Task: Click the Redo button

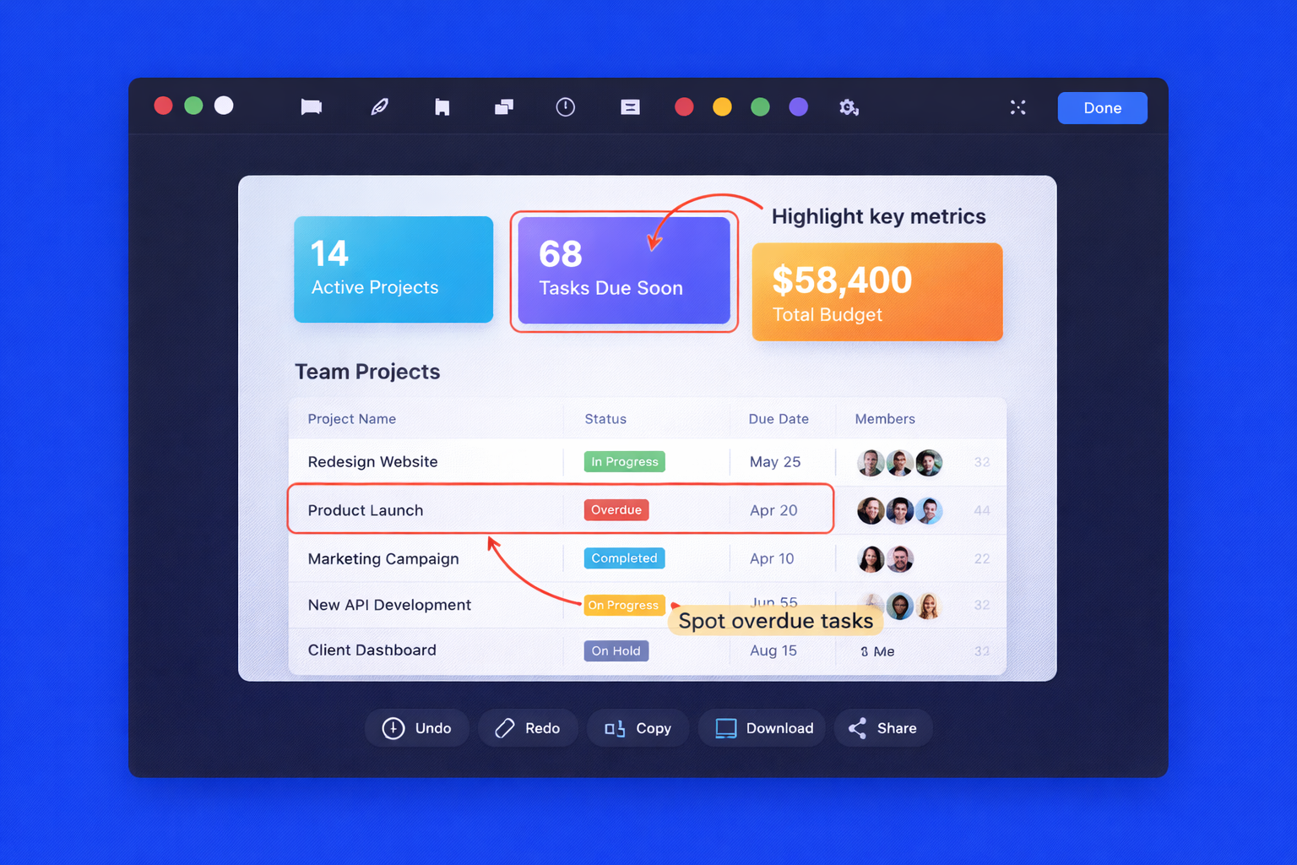Action: 528,727
